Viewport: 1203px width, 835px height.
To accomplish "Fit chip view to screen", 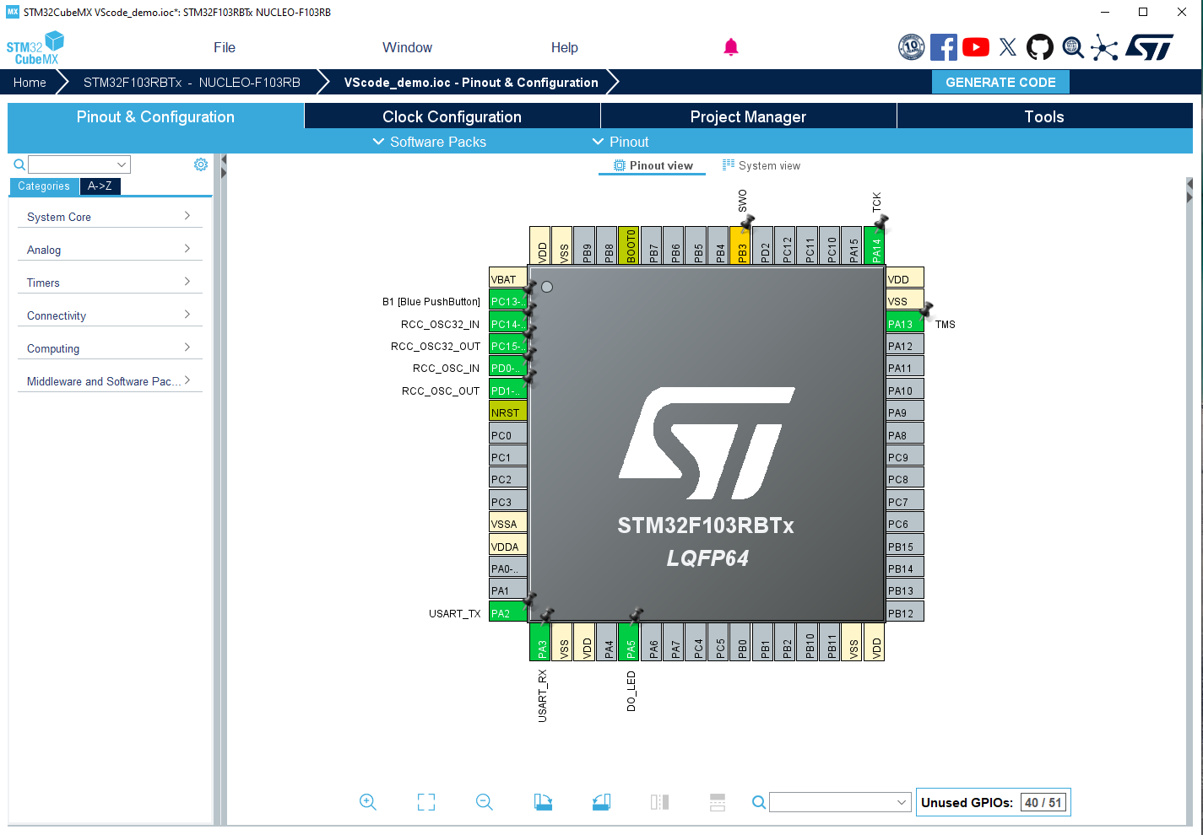I will pos(426,802).
